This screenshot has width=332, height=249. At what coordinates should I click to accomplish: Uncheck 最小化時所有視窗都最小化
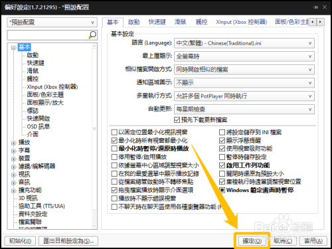coord(114,141)
